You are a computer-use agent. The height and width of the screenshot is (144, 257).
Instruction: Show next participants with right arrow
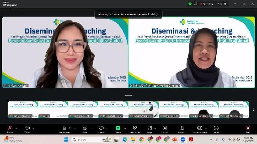point(253,110)
